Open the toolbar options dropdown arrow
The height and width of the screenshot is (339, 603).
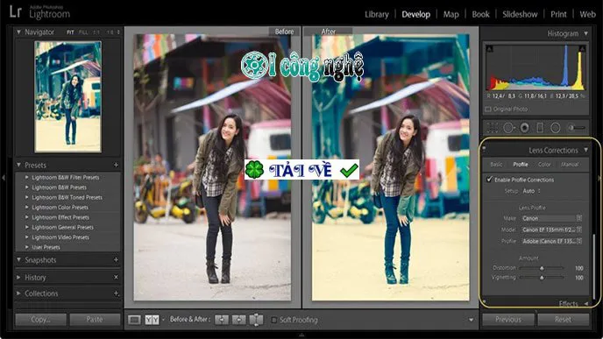click(472, 320)
